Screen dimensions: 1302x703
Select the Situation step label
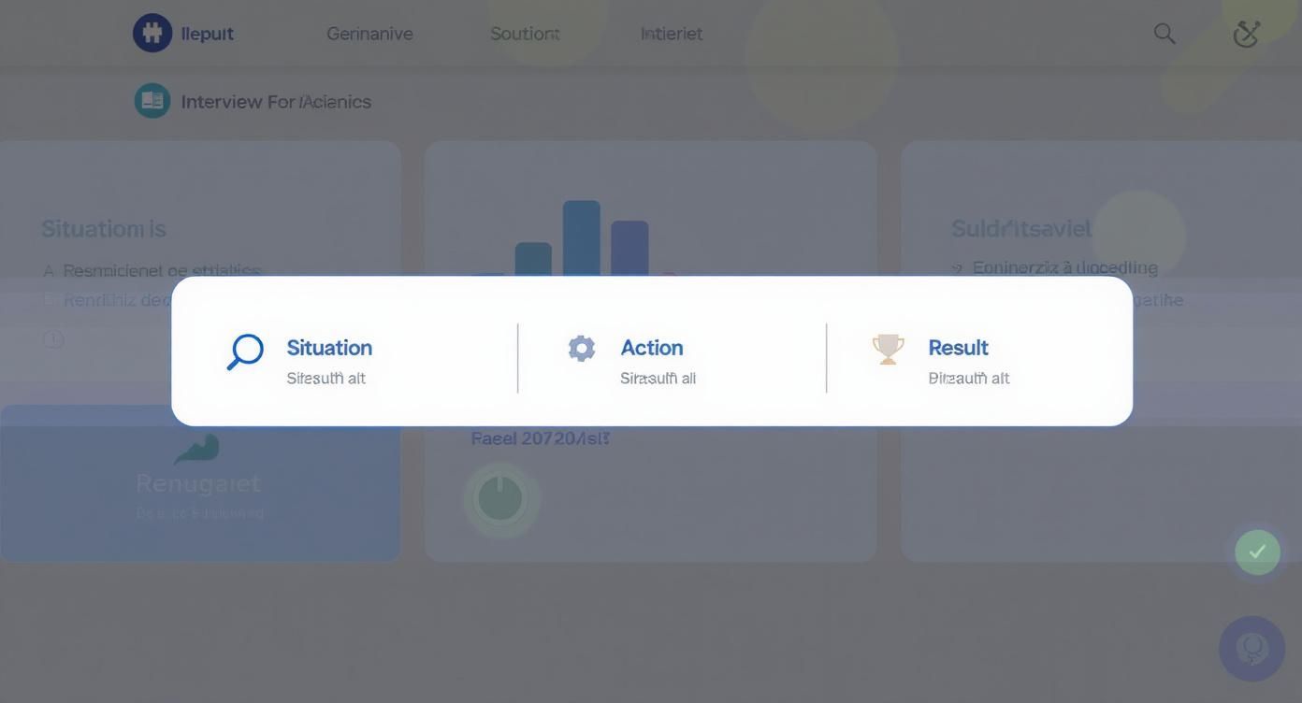pyautogui.click(x=329, y=348)
